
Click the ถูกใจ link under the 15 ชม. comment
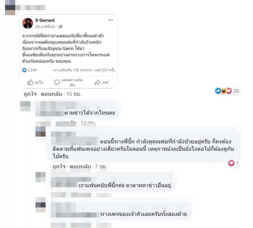[30, 94]
